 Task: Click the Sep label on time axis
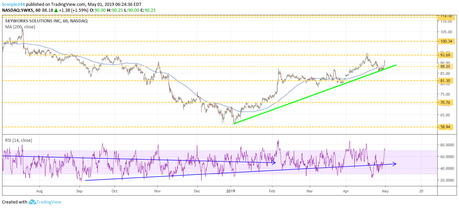(79, 190)
